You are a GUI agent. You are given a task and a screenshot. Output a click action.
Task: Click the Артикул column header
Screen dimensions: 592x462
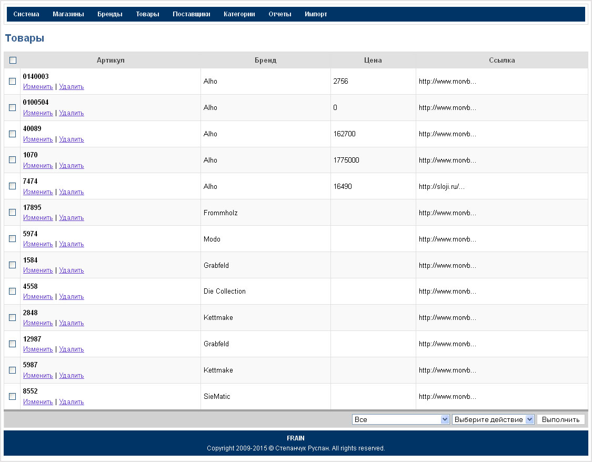point(111,60)
